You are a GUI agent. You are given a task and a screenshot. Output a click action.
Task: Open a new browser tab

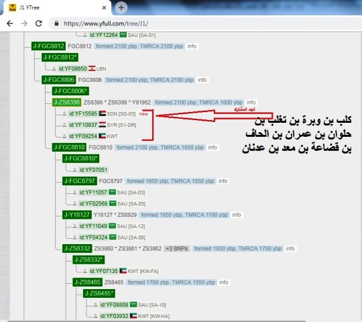121,7
